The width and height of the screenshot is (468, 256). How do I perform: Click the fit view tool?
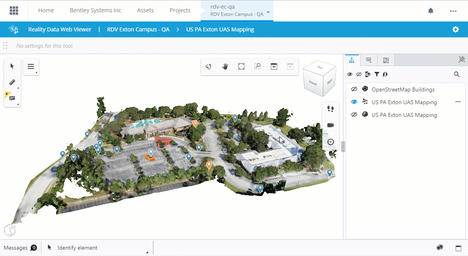click(241, 66)
